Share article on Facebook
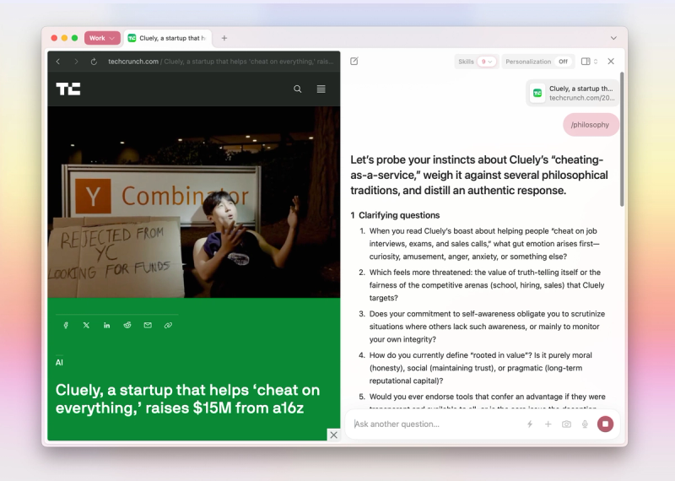The image size is (675, 481). click(66, 325)
